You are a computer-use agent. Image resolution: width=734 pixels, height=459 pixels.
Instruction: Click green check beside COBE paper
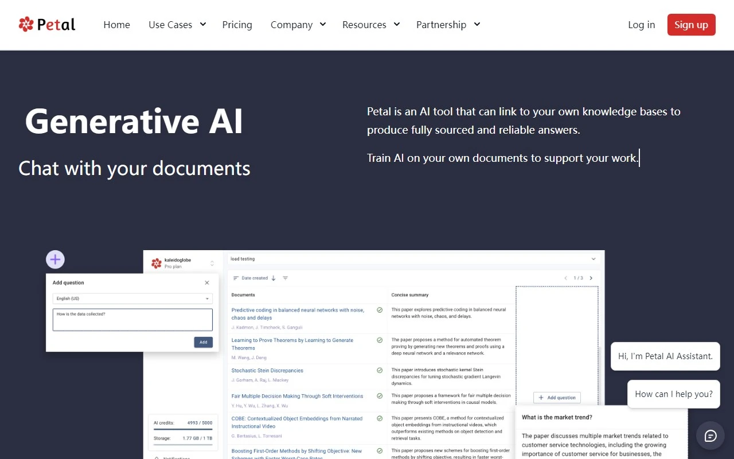click(380, 418)
